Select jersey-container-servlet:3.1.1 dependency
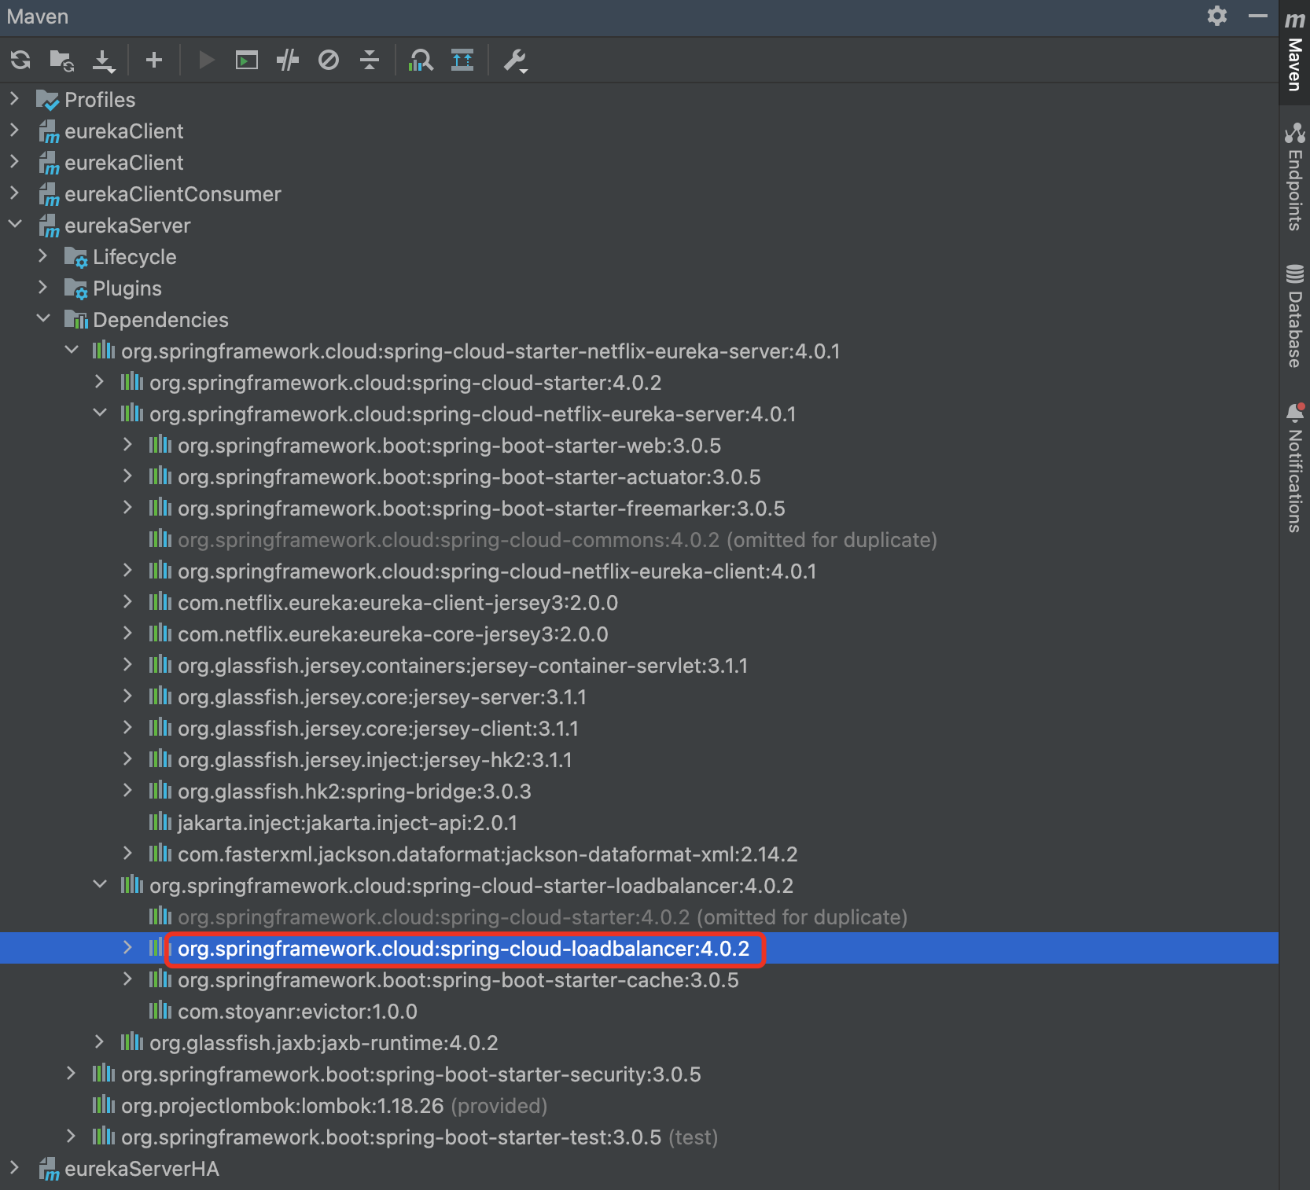 639,665
